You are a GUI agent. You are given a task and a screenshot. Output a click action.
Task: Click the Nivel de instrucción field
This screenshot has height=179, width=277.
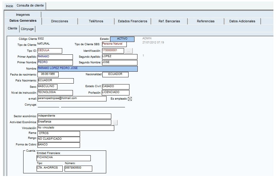[x=55, y=93]
